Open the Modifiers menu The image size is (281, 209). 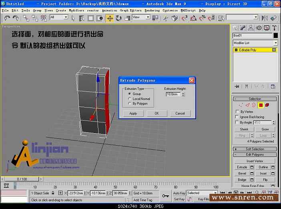pos(76,10)
